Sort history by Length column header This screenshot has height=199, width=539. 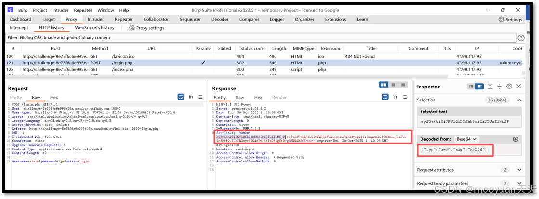[279, 49]
